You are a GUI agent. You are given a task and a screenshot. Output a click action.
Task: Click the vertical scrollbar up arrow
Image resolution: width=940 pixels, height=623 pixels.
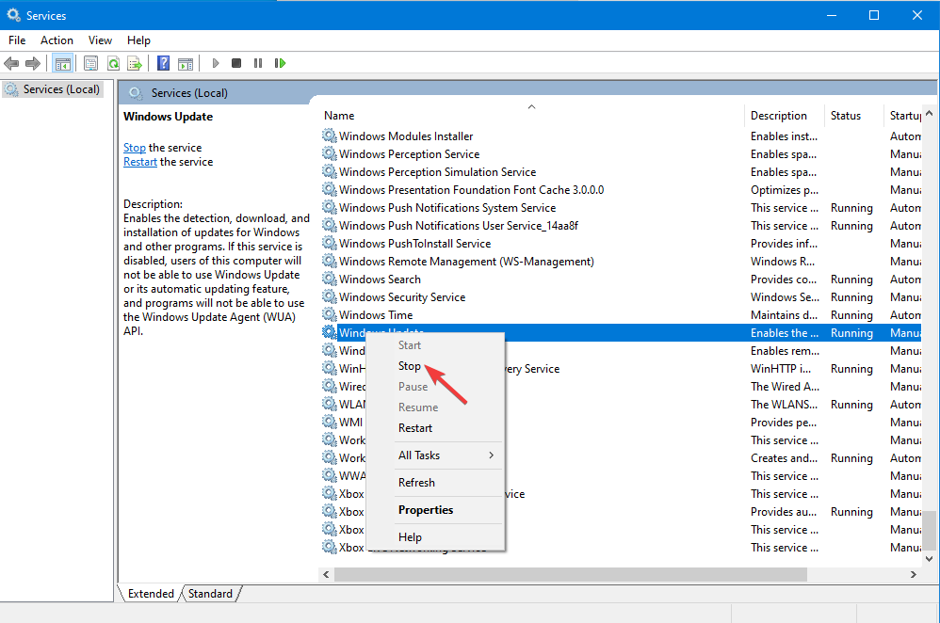(930, 113)
